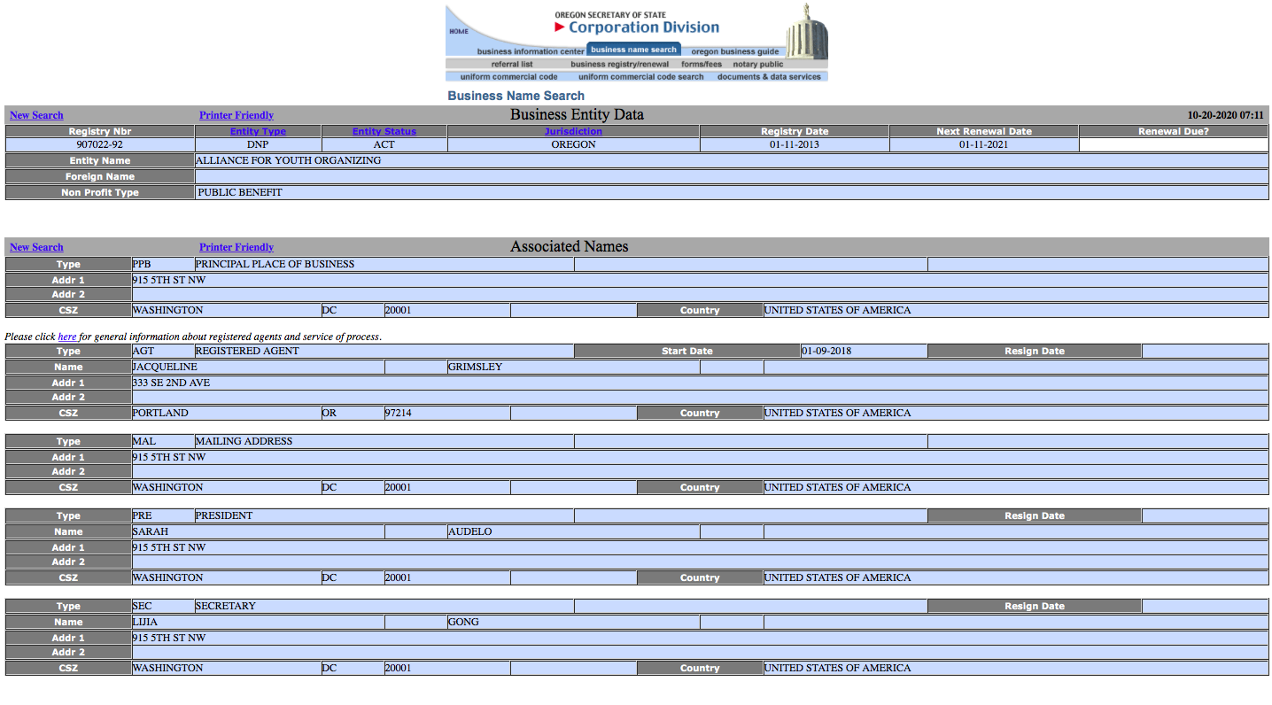Click the Oregon capitol dome image

[x=805, y=31]
